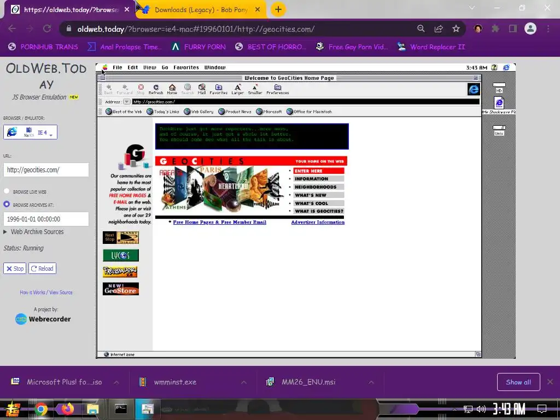This screenshot has height=420, width=560.
Task: Open File Explorer from the taskbar
Action: point(93,409)
